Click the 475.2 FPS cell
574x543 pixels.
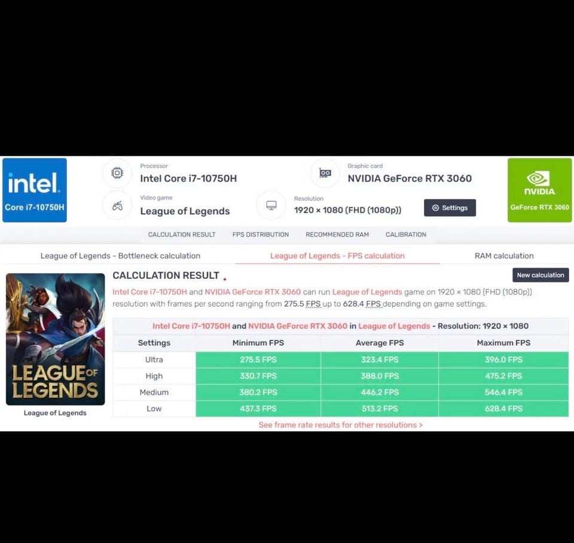click(x=503, y=376)
